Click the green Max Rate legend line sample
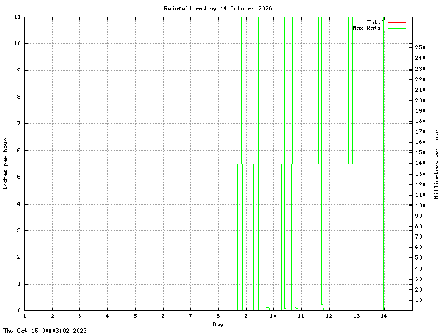Screen dimensions: 446x334 397,28
